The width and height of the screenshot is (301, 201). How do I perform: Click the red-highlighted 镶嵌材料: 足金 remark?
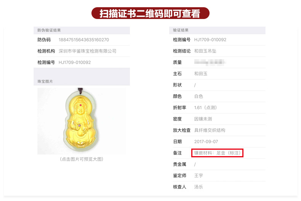[217, 153]
